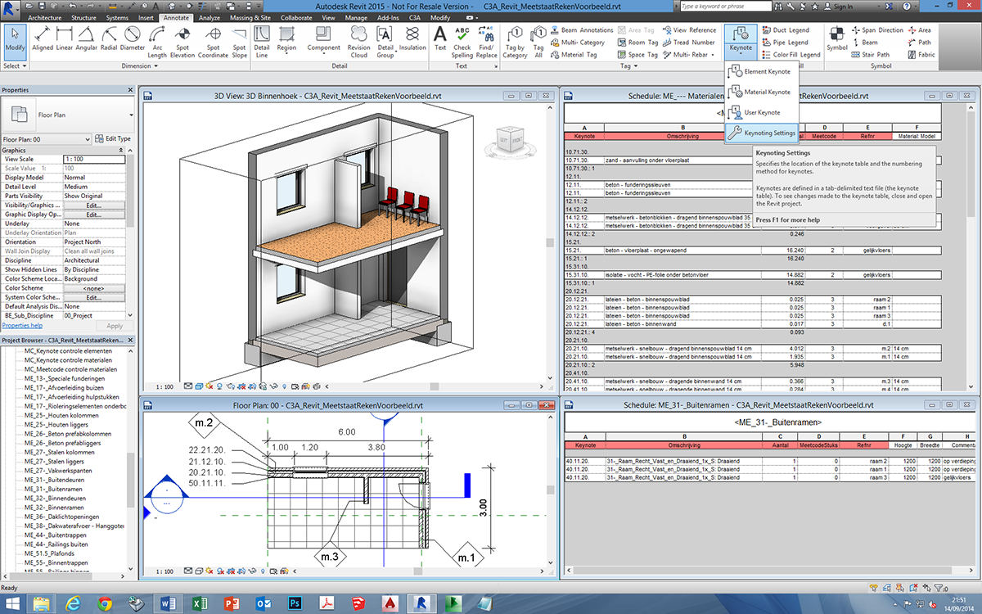Click Edit for System Color Schemes
This screenshot has width=982, height=614.
pos(93,298)
